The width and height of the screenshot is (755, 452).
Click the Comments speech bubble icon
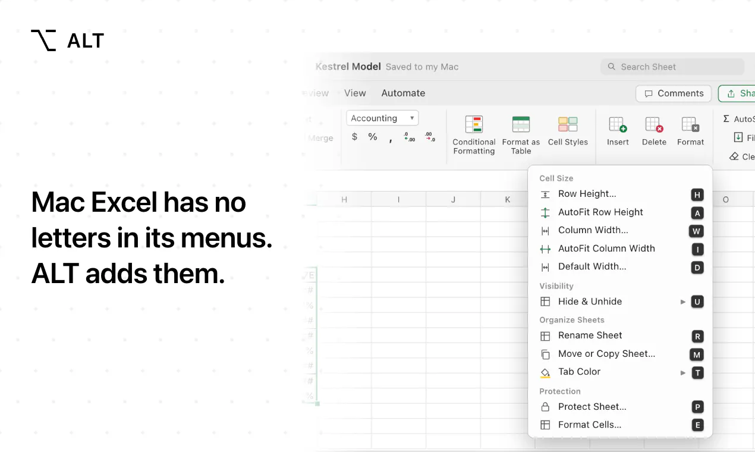pos(648,93)
